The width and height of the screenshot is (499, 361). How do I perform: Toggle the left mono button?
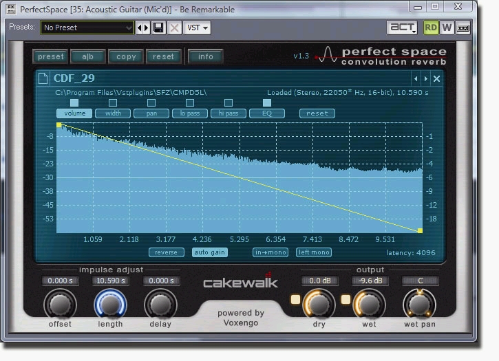(314, 252)
